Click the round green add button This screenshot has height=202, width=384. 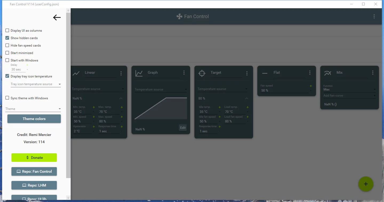(366, 184)
